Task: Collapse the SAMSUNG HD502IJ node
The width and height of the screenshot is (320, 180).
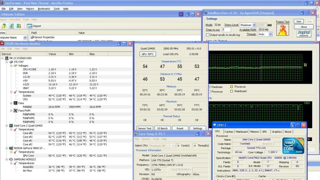Action: coord(7,159)
